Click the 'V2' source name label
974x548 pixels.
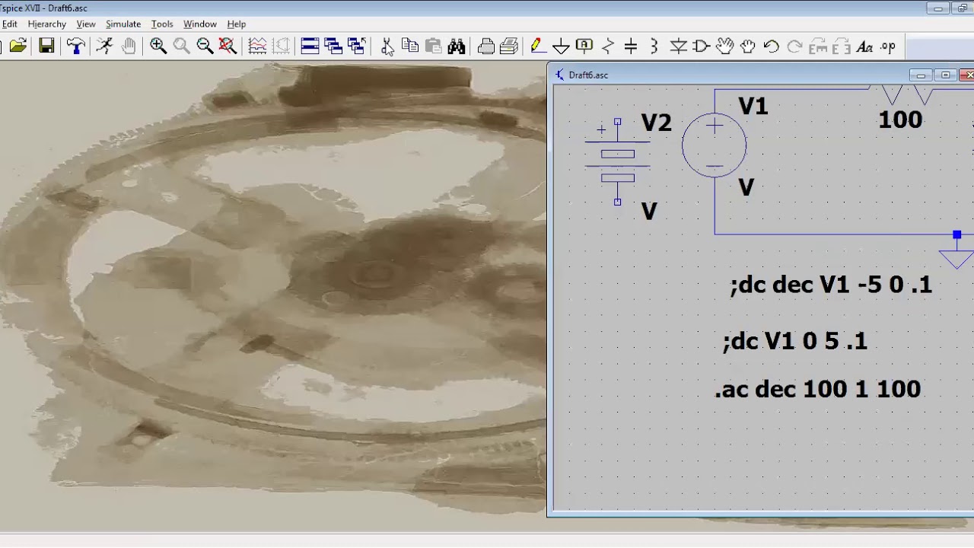(x=657, y=123)
